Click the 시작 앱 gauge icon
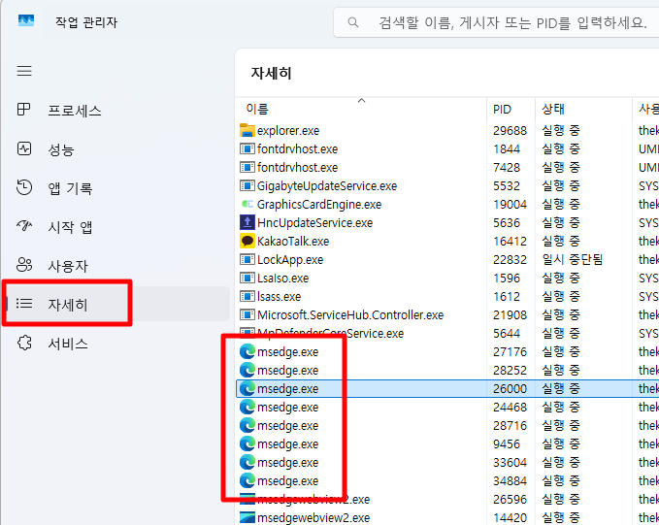The height and width of the screenshot is (525, 659). [x=24, y=226]
